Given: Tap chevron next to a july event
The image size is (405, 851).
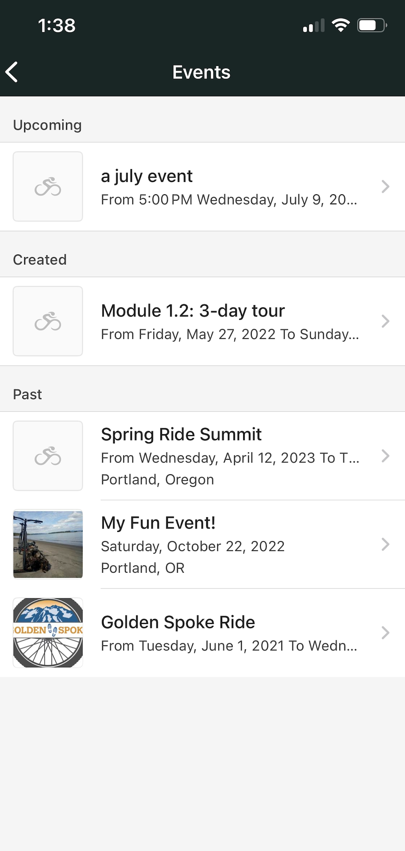Looking at the screenshot, I should point(385,187).
